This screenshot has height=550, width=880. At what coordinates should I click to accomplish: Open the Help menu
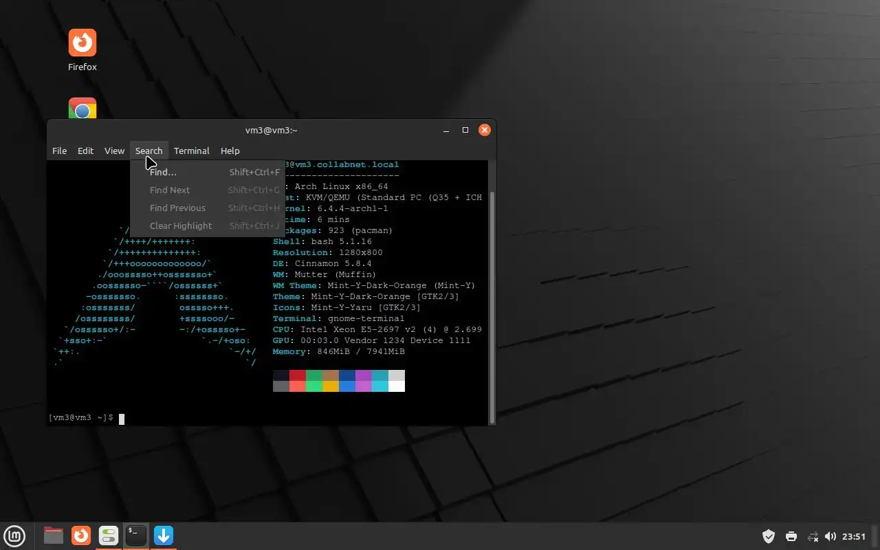230,151
